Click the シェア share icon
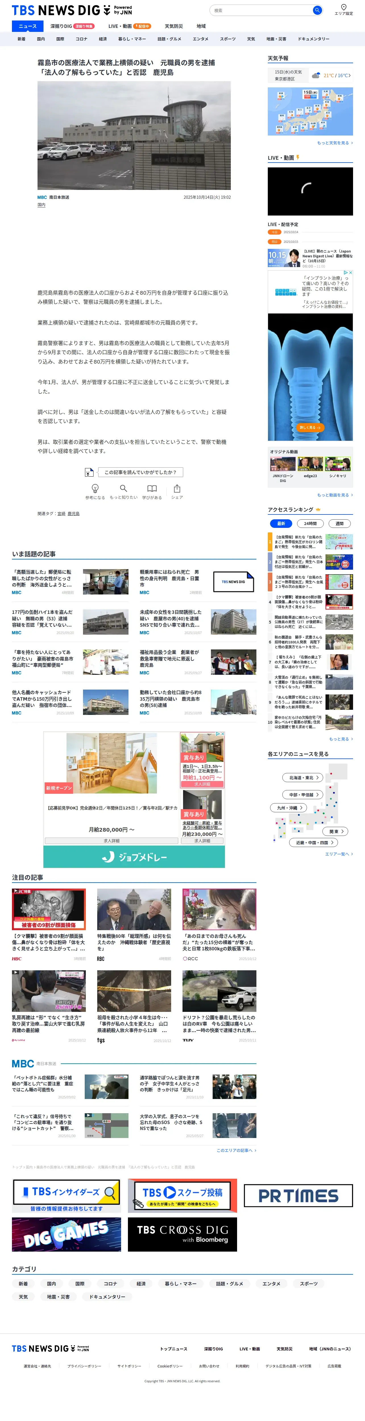This screenshot has height=1421, width=365. point(177,488)
